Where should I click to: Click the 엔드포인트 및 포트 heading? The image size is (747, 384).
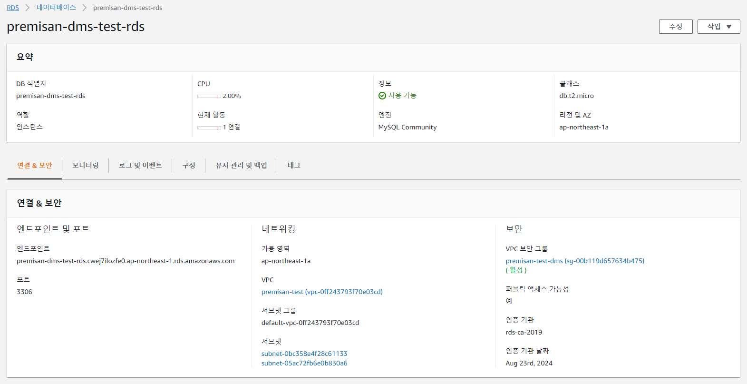coord(53,229)
